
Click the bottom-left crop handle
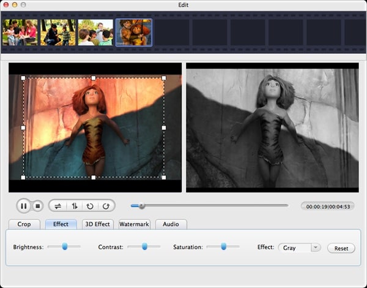click(x=23, y=178)
